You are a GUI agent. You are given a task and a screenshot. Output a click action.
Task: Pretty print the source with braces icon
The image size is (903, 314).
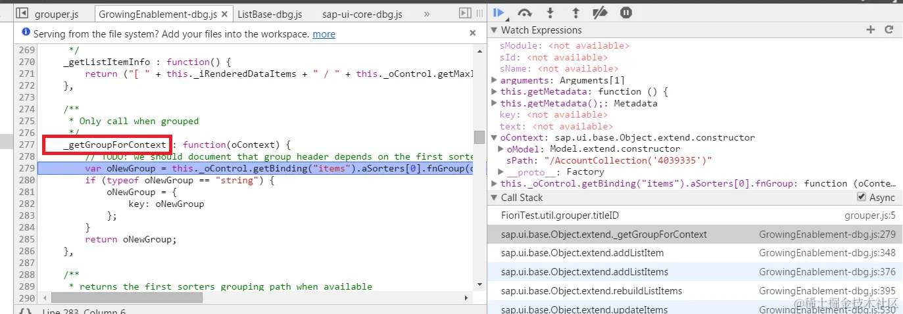pyautogui.click(x=24, y=311)
